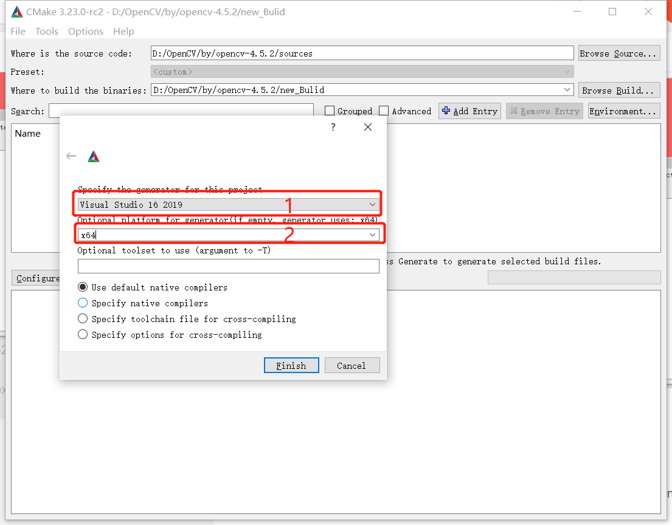This screenshot has height=525, width=672.
Task: Click the plus icon on Add Entry
Action: pos(446,111)
